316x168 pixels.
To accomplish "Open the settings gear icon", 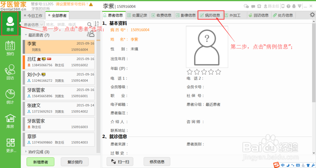I will [x=312, y=15].
